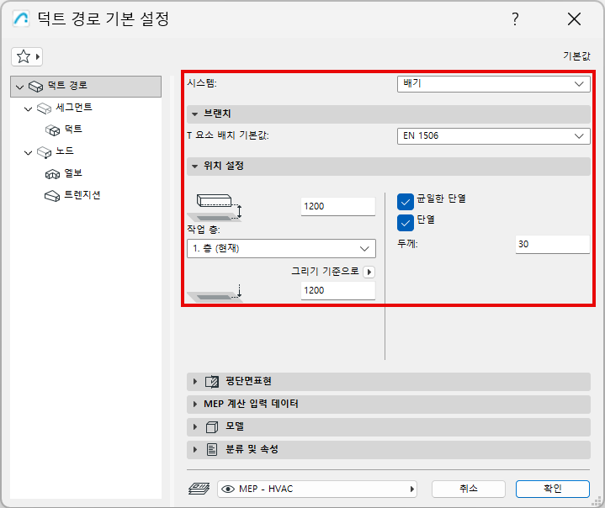Collapse the 노드 tree node
This screenshot has height=508, width=605.
28,153
